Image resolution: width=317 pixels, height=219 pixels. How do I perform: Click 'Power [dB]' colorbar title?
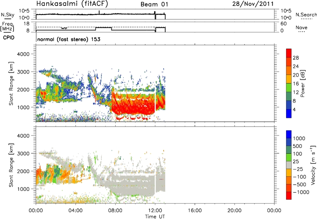(x=303, y=83)
